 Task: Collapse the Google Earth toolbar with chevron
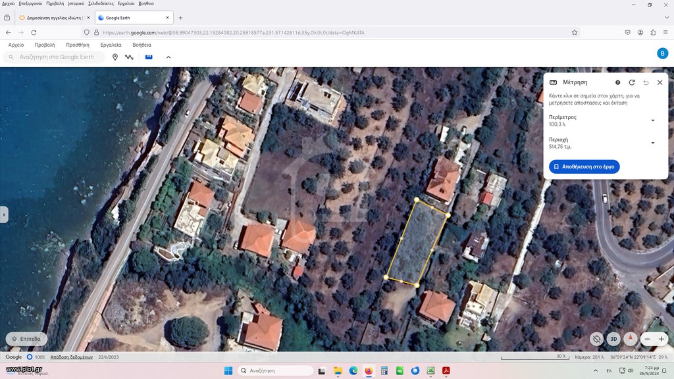click(x=168, y=57)
